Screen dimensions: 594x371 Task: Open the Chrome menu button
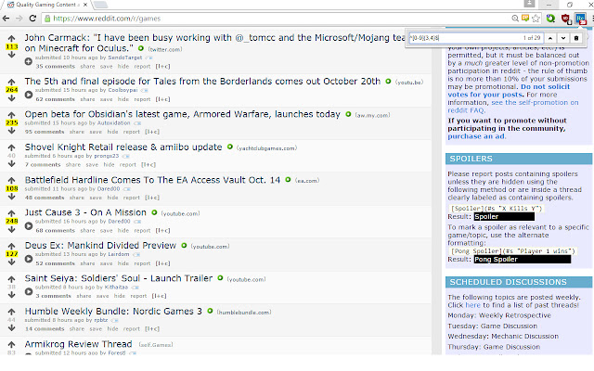click(592, 19)
